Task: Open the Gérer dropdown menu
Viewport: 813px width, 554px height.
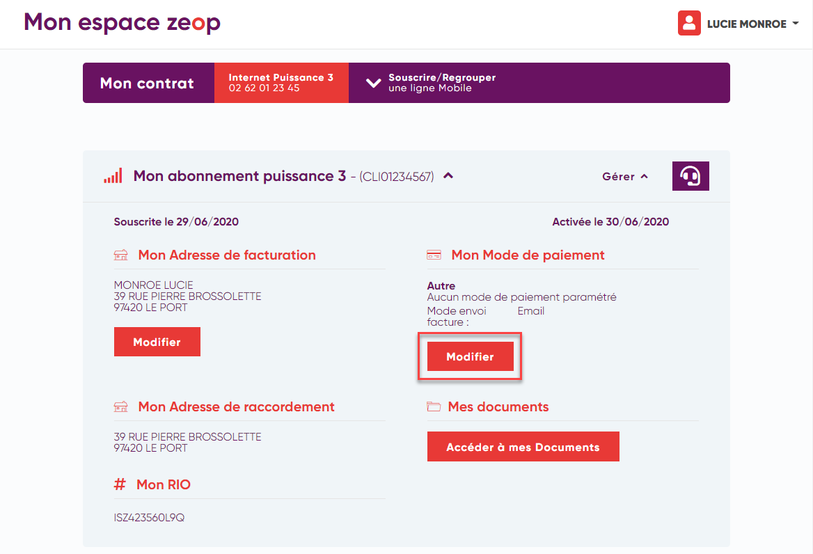Action: tap(625, 177)
